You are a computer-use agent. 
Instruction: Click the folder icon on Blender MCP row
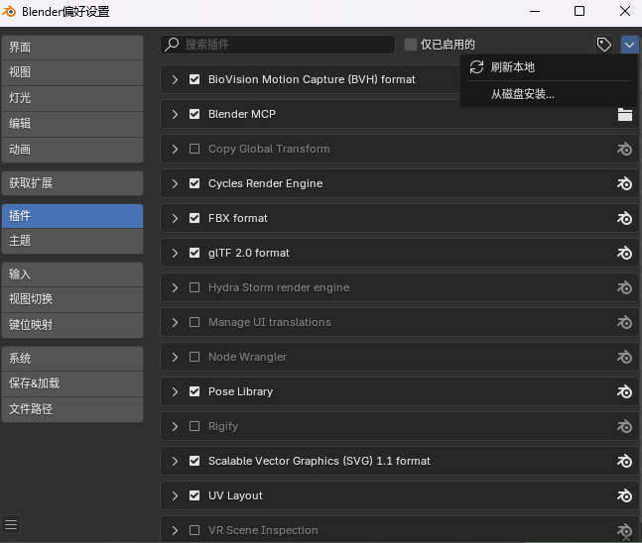point(624,114)
